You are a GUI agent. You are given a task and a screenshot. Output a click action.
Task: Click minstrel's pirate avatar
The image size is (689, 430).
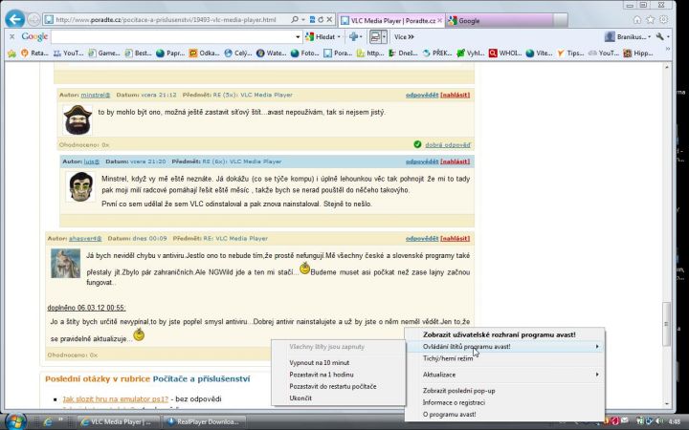(78, 119)
